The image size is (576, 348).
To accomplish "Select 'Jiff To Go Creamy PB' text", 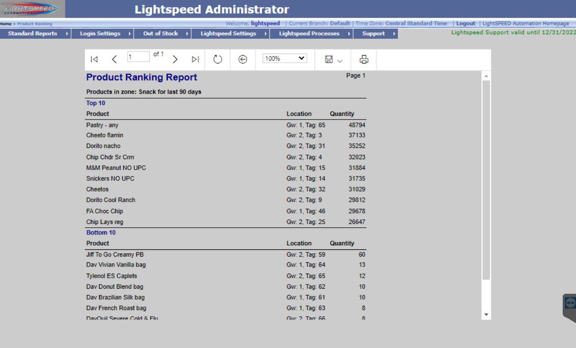I will tap(115, 254).
